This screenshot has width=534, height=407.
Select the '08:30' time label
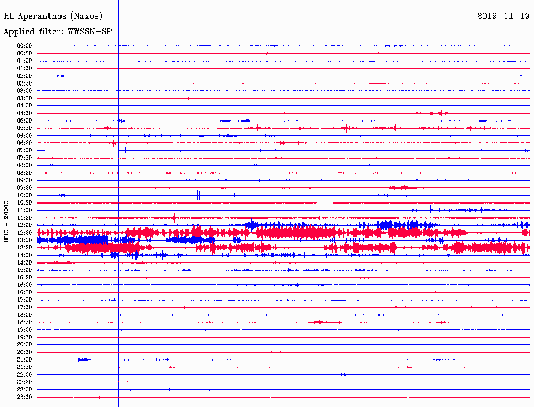click(25, 173)
